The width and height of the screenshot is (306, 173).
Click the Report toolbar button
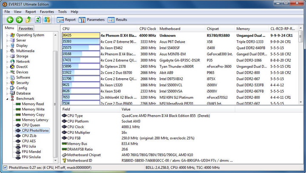point(66,19)
